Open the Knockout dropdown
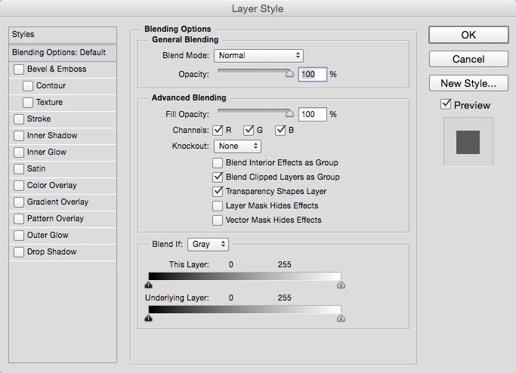516x373 pixels. [237, 146]
